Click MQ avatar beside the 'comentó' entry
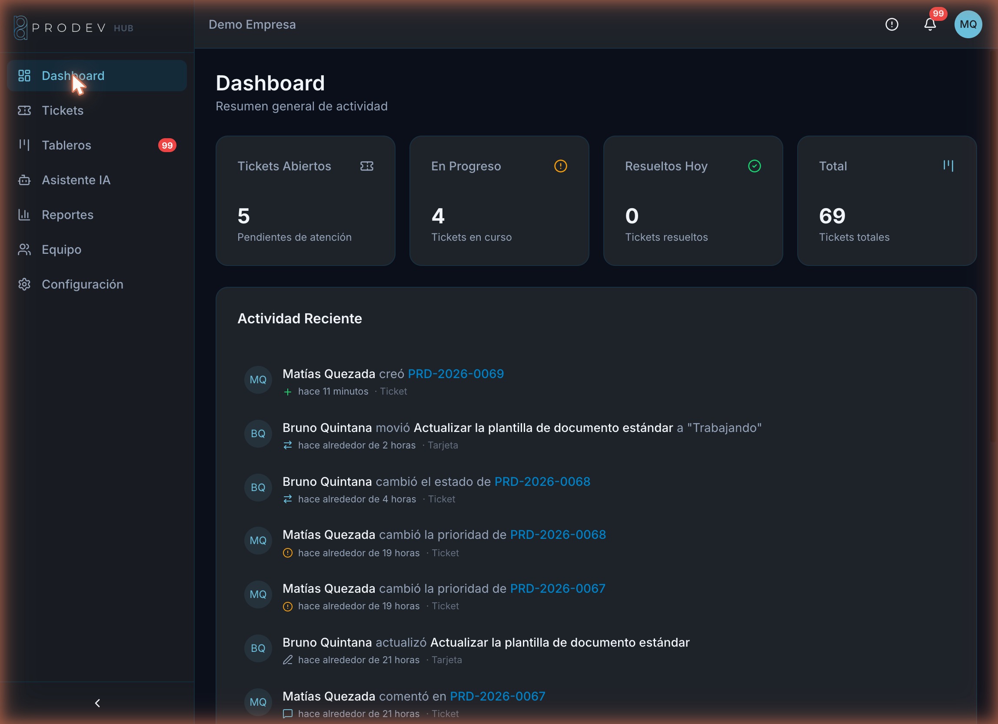Screen dimensions: 998x724 point(258,702)
